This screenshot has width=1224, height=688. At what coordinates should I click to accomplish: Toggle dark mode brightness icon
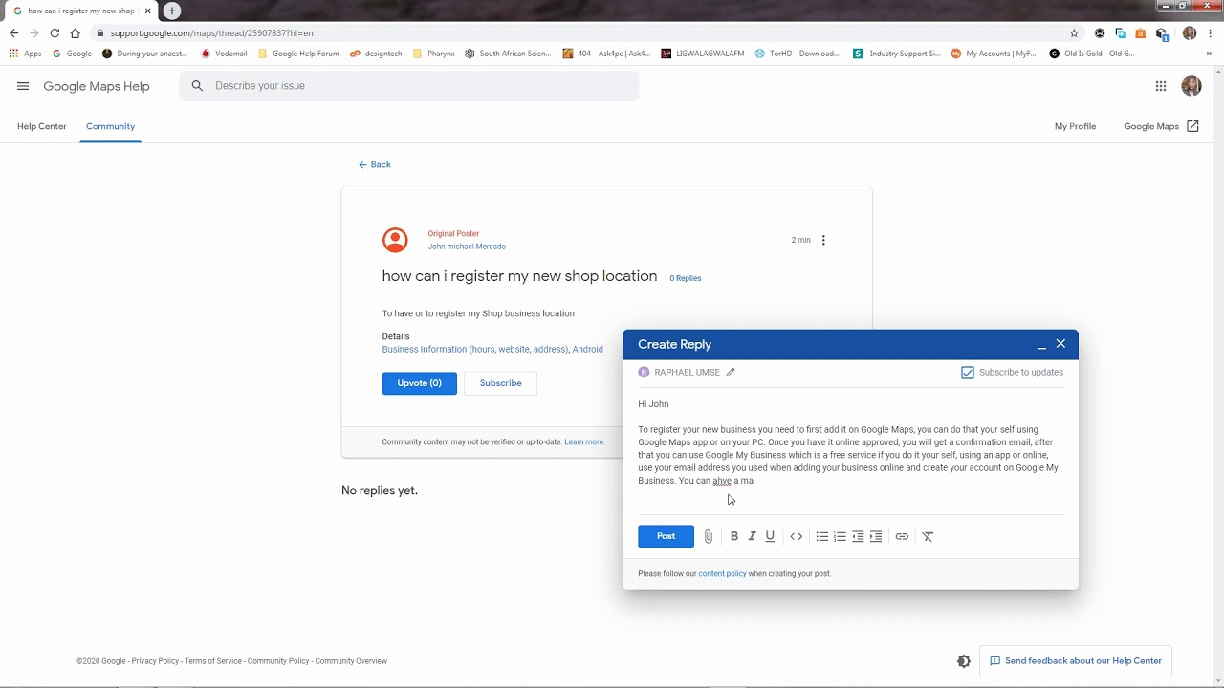point(963,661)
